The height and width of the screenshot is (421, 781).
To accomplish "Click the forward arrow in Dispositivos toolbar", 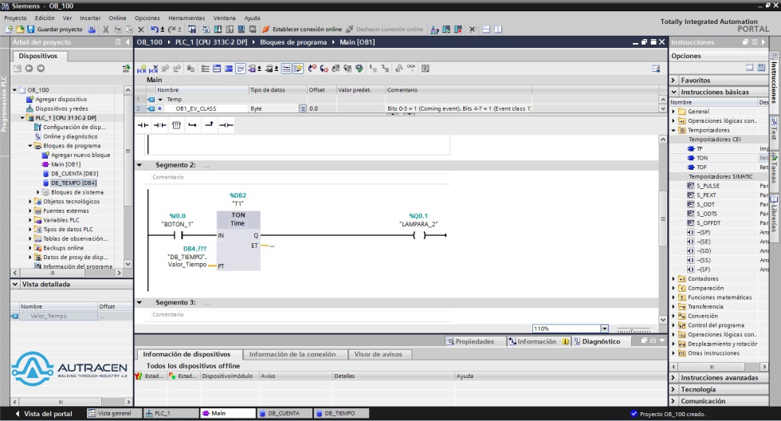I will click(41, 69).
